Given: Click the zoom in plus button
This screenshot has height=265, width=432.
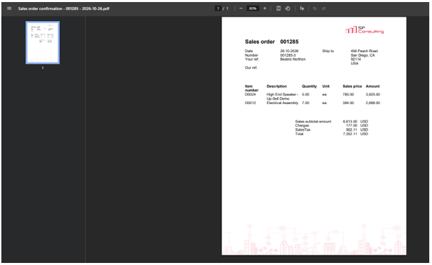Looking at the screenshot, I should point(265,8).
